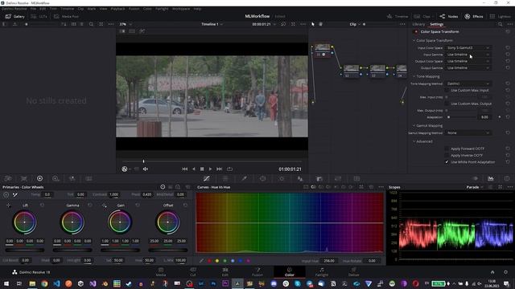This screenshot has height=289, width=515.
Task: Open the Media Pool panel
Action: pos(66,16)
